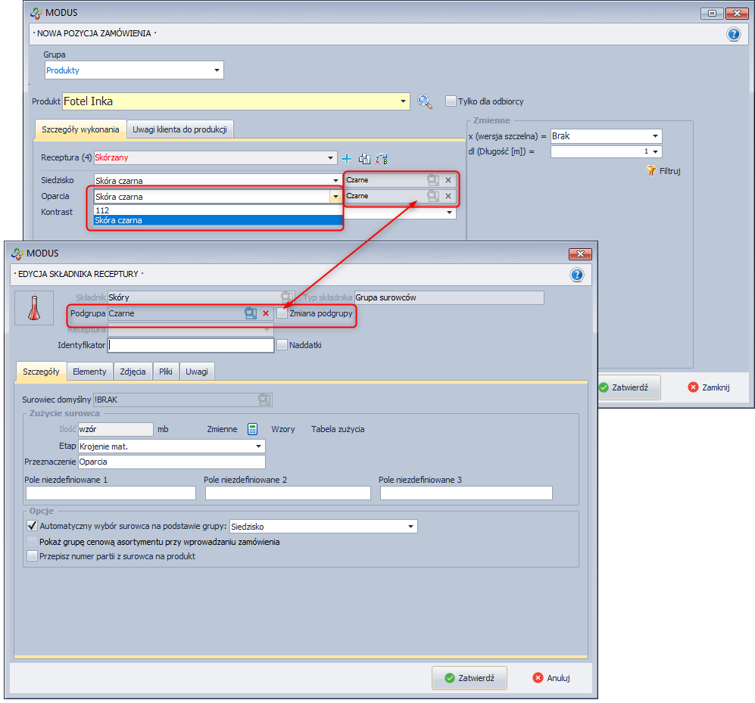Enable the Zmiana podgrupy checkbox
755x703 pixels.
(x=282, y=313)
